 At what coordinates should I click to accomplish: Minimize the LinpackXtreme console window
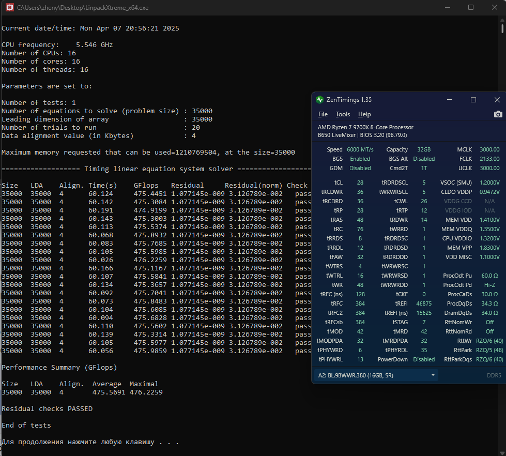447,7
